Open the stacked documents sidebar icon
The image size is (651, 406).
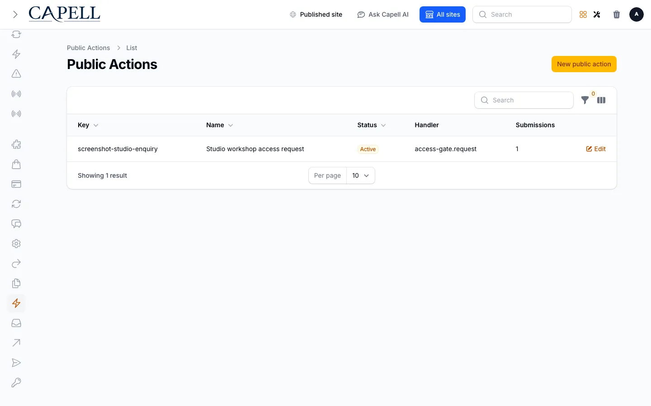click(16, 283)
